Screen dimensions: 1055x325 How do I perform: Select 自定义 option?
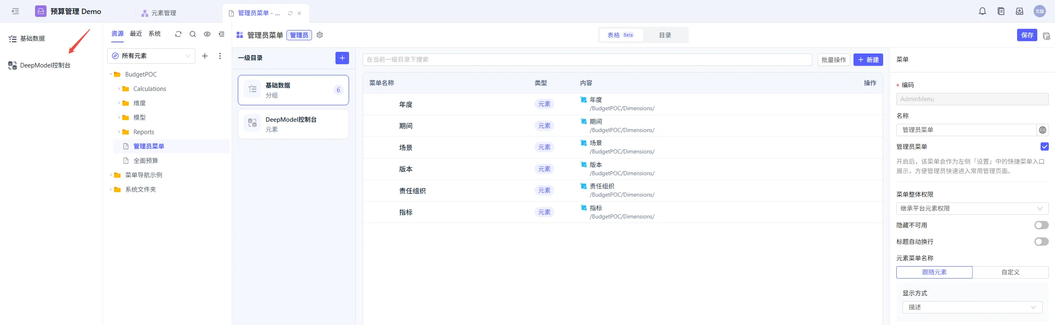1010,272
